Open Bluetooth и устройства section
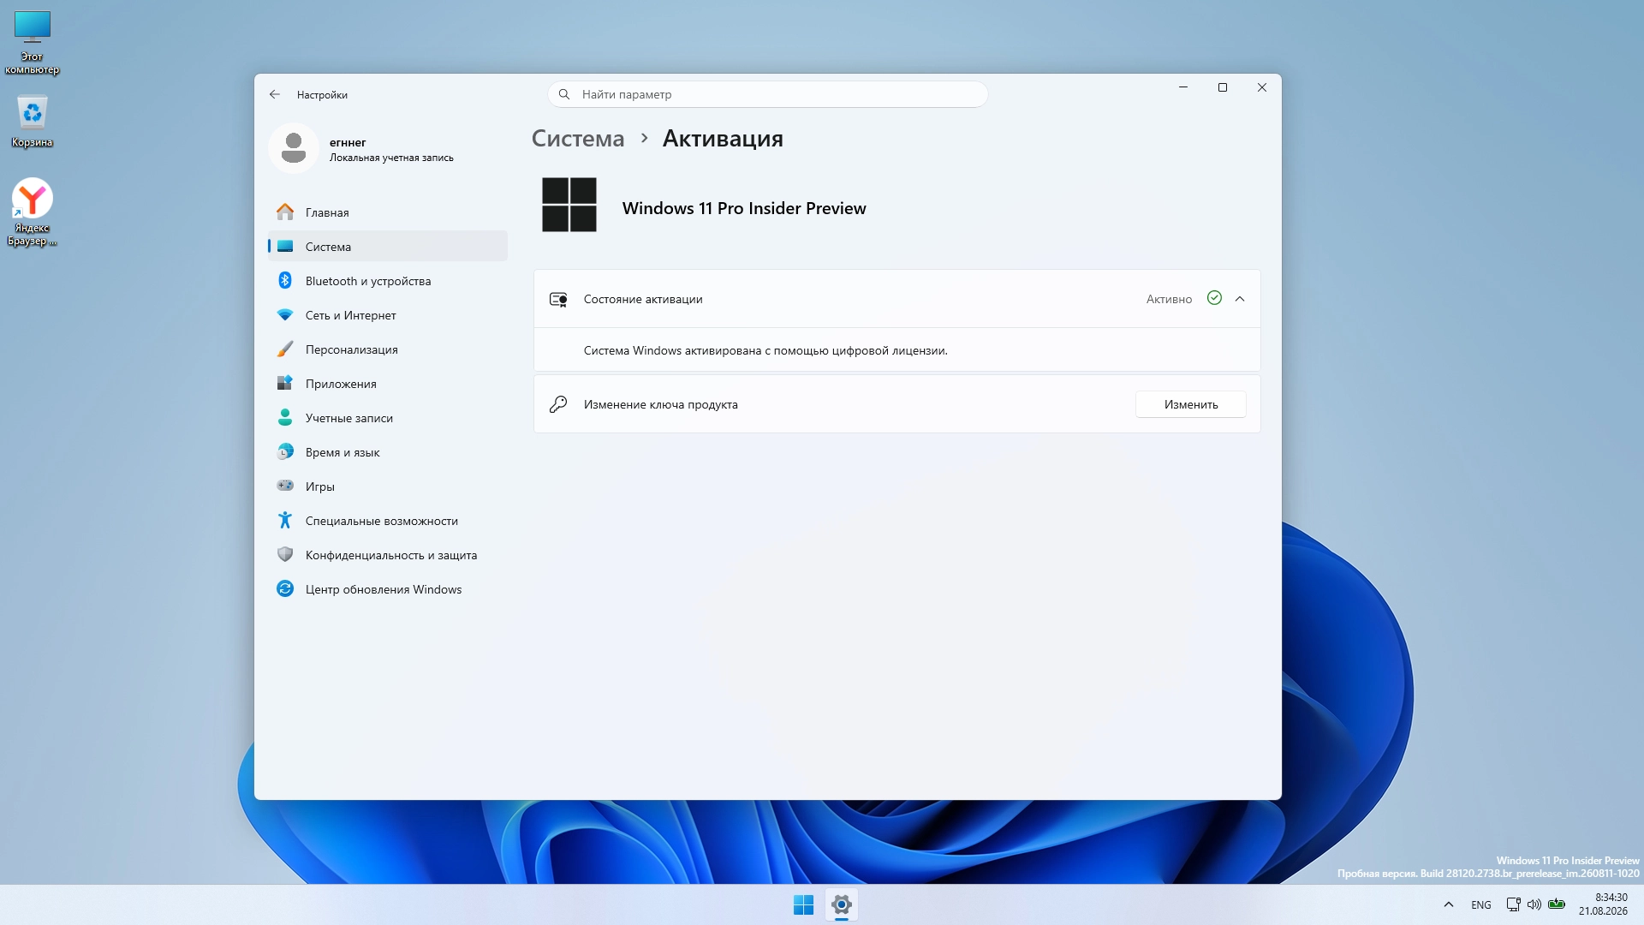Viewport: 1644px width, 925px height. point(388,281)
